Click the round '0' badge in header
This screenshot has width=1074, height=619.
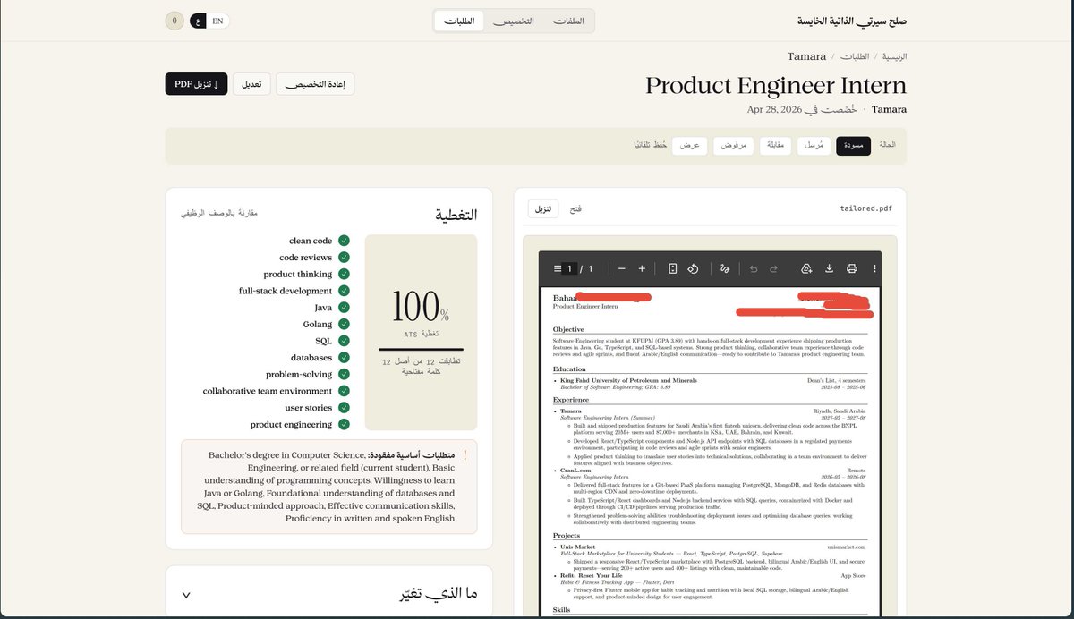[175, 21]
